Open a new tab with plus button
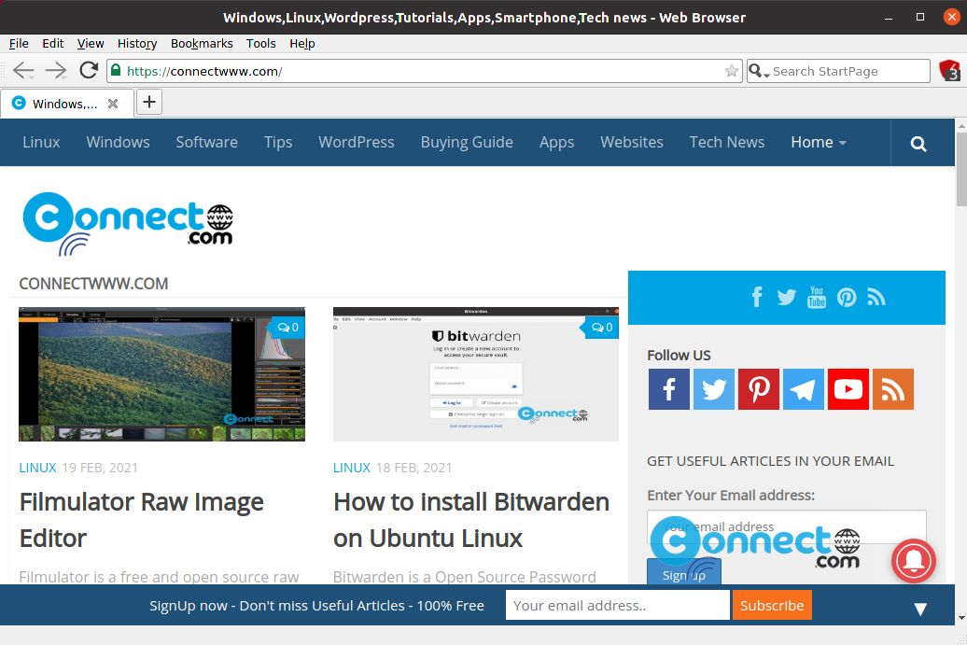Viewport: 967px width, 645px height. (x=148, y=103)
